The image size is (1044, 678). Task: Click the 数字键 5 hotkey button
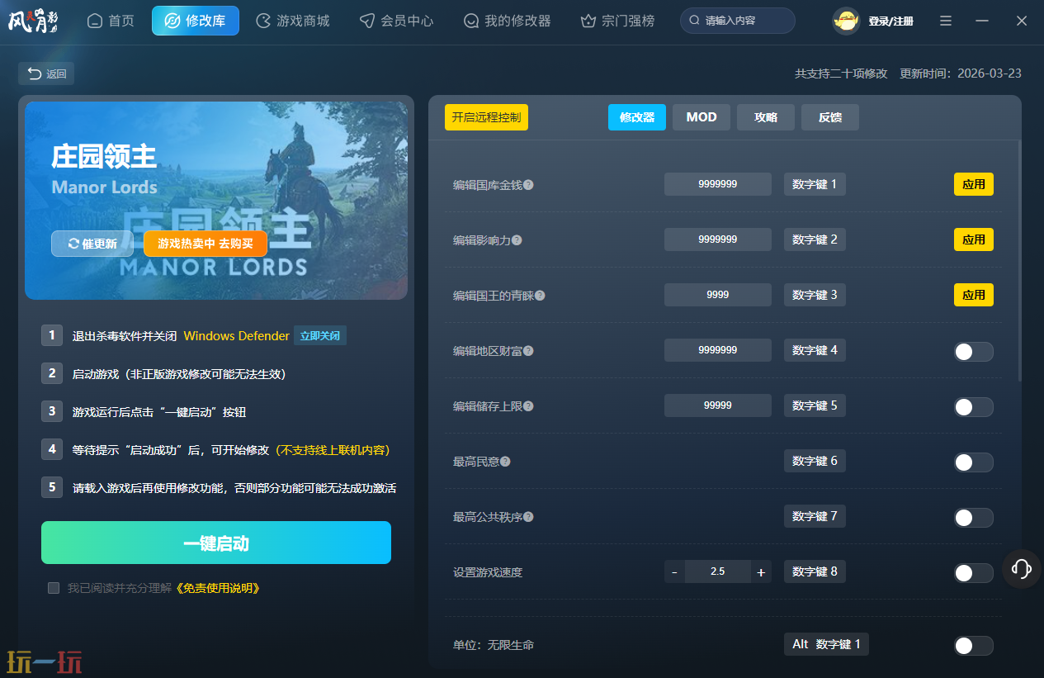[815, 405]
